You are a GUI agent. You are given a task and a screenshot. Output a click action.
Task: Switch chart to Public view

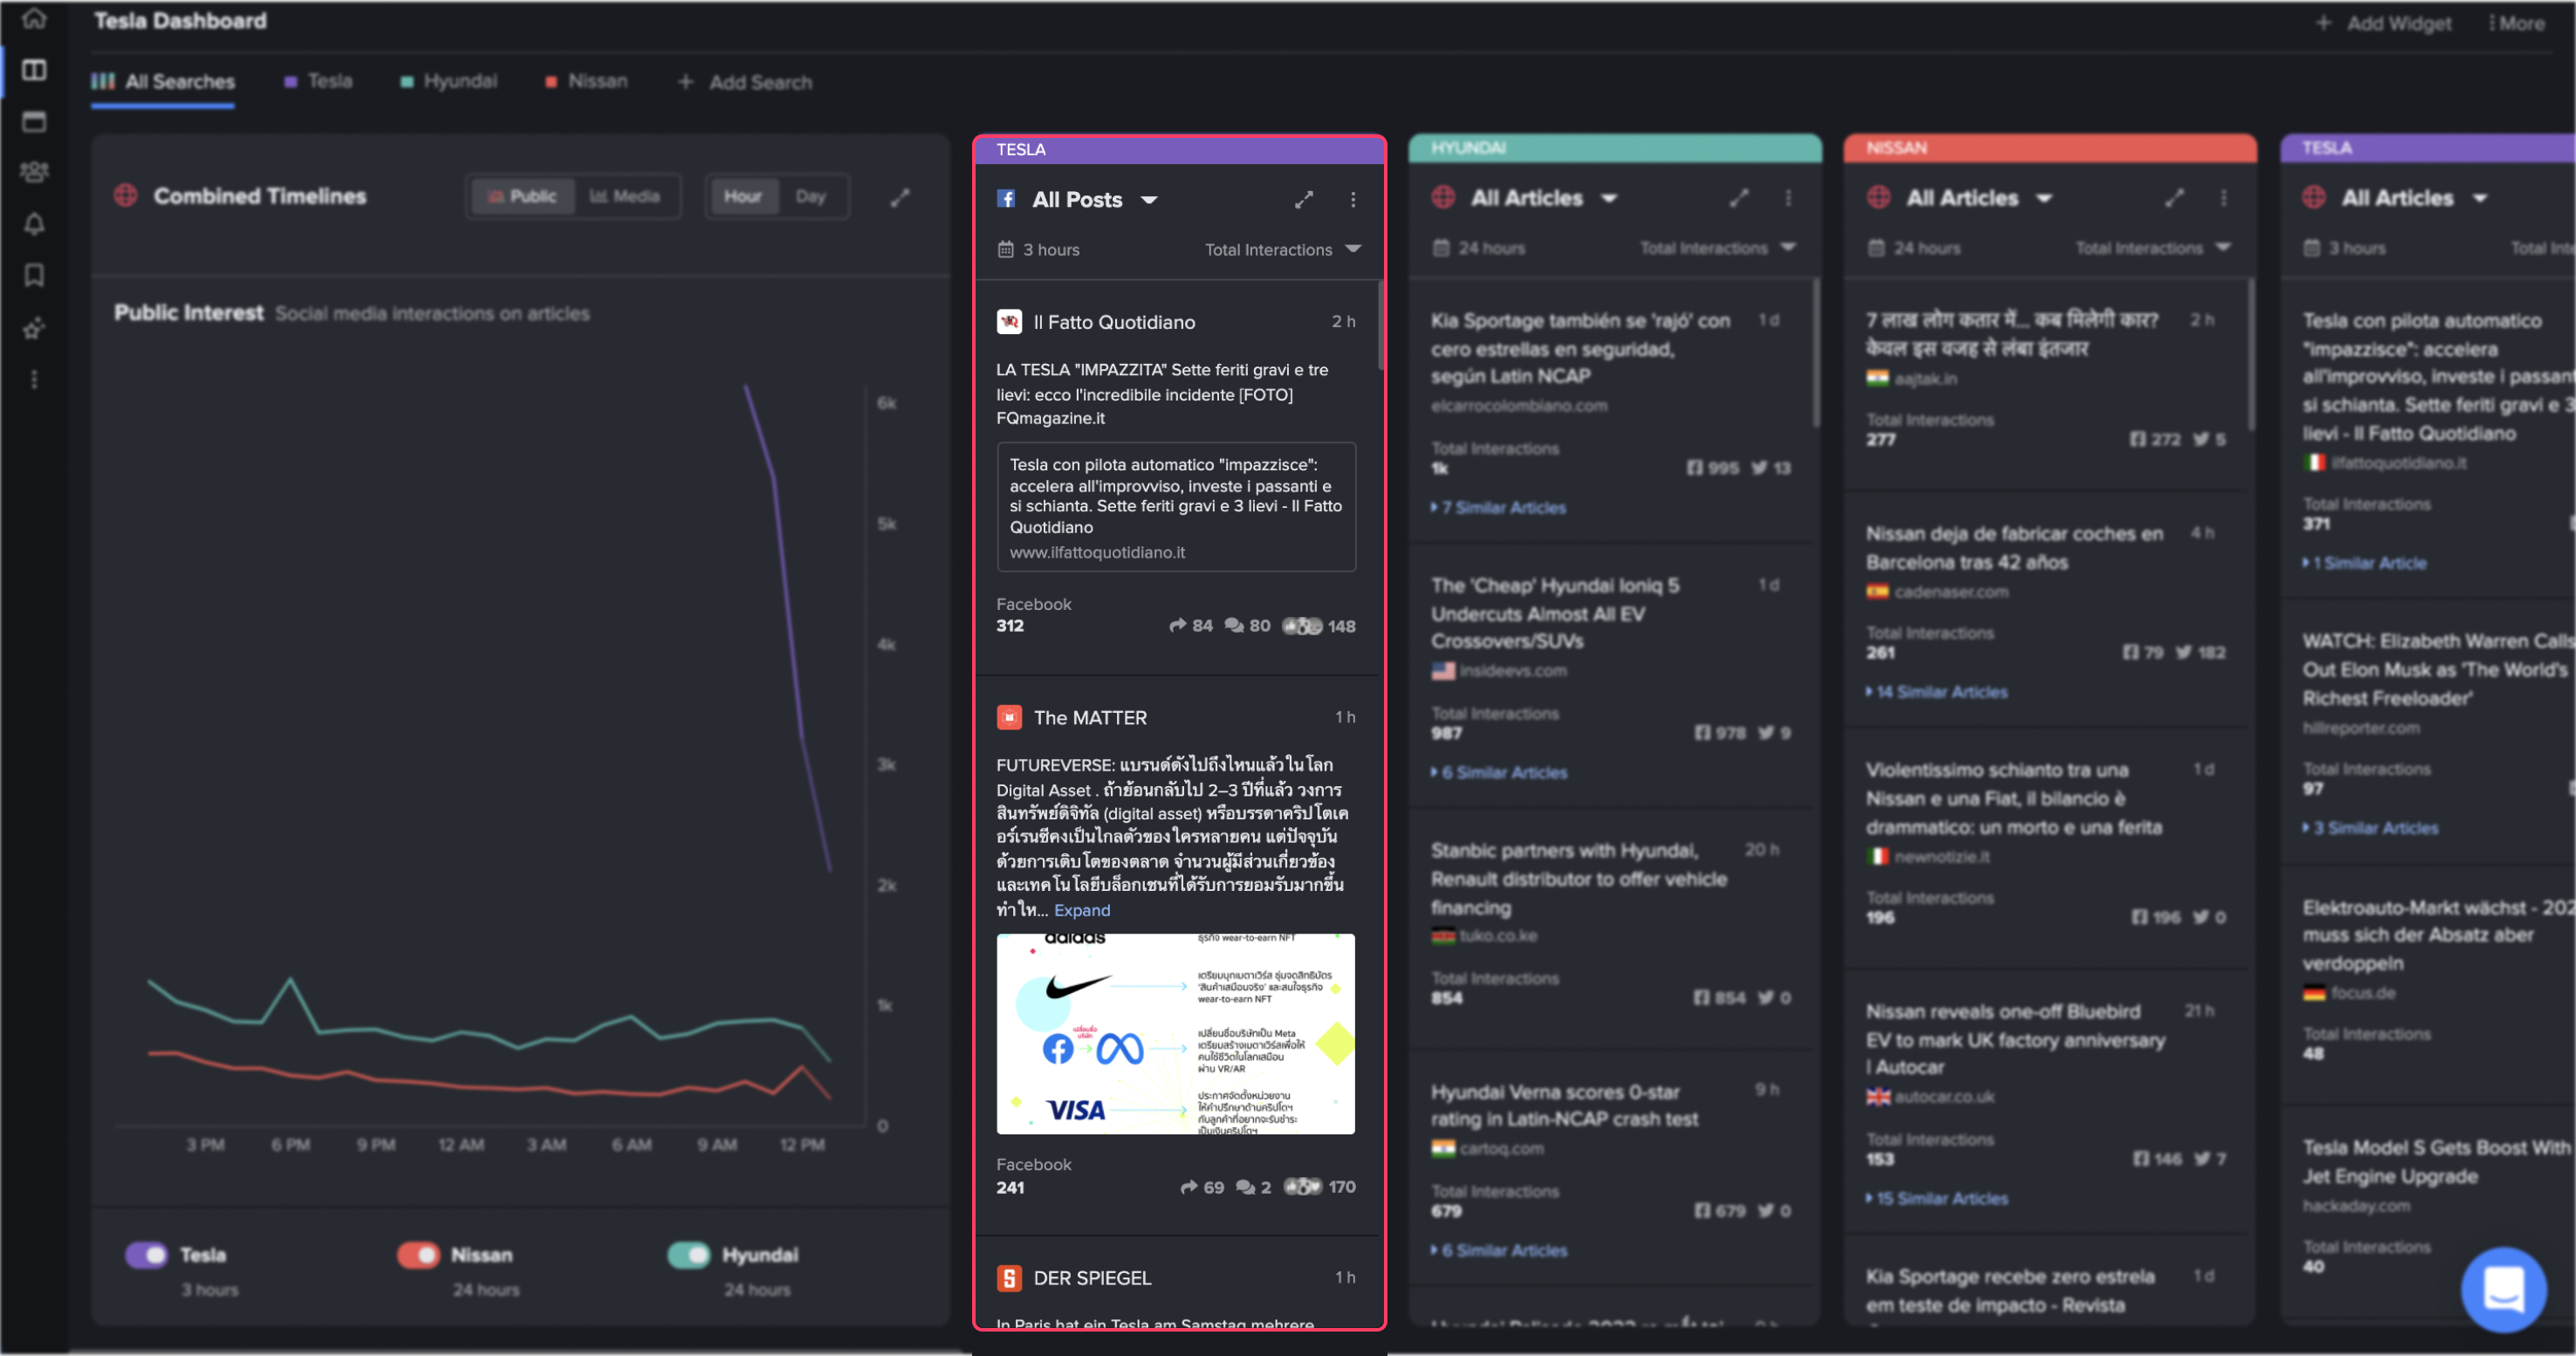[522, 196]
